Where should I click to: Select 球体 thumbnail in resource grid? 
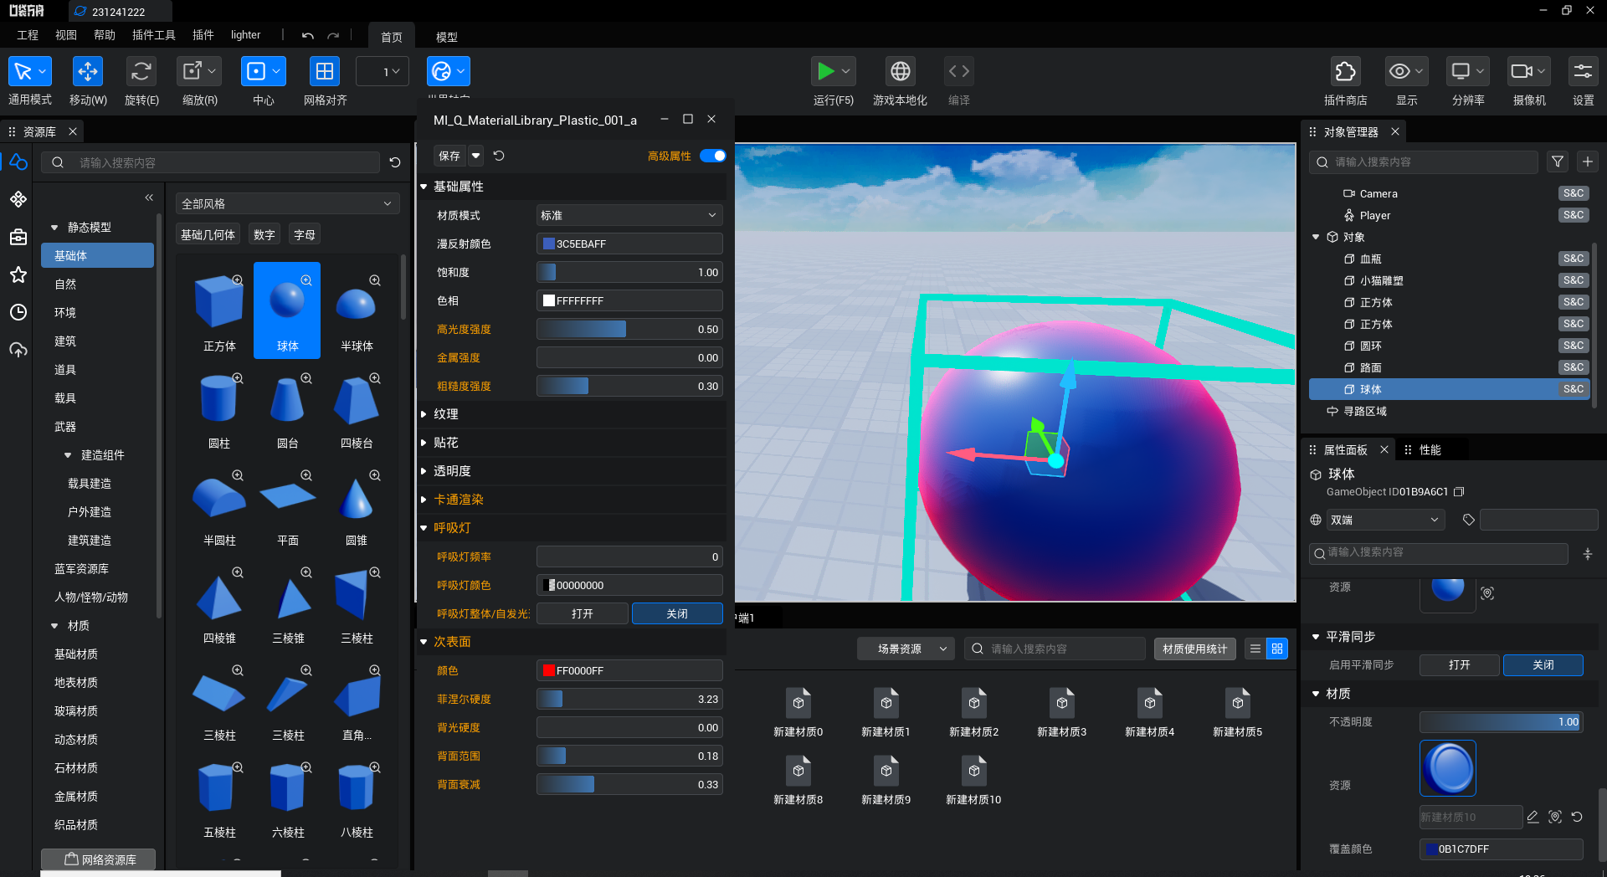(x=287, y=310)
